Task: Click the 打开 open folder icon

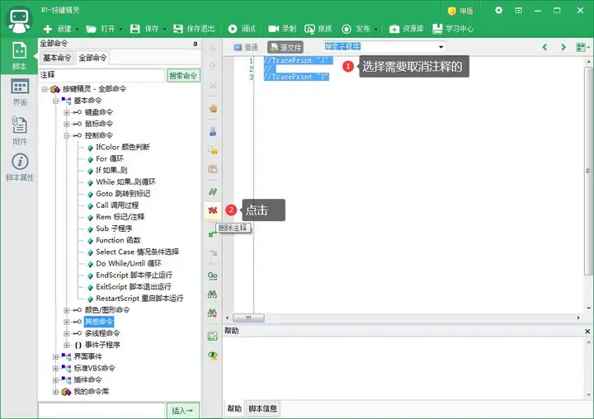Action: 91,29
